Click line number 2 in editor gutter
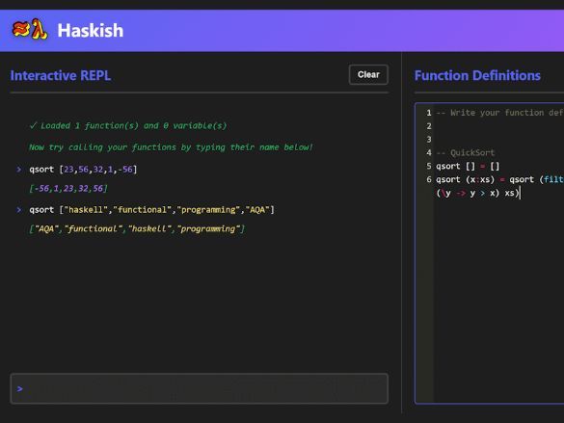The height and width of the screenshot is (423, 564). point(429,126)
